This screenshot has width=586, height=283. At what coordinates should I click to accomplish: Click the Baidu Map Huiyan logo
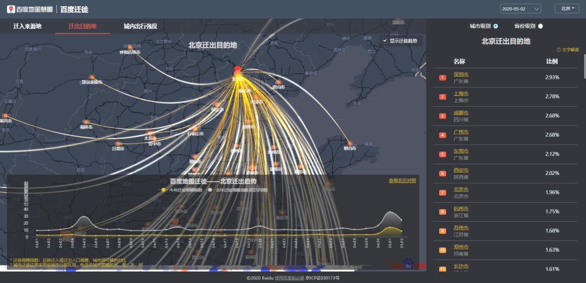point(30,9)
